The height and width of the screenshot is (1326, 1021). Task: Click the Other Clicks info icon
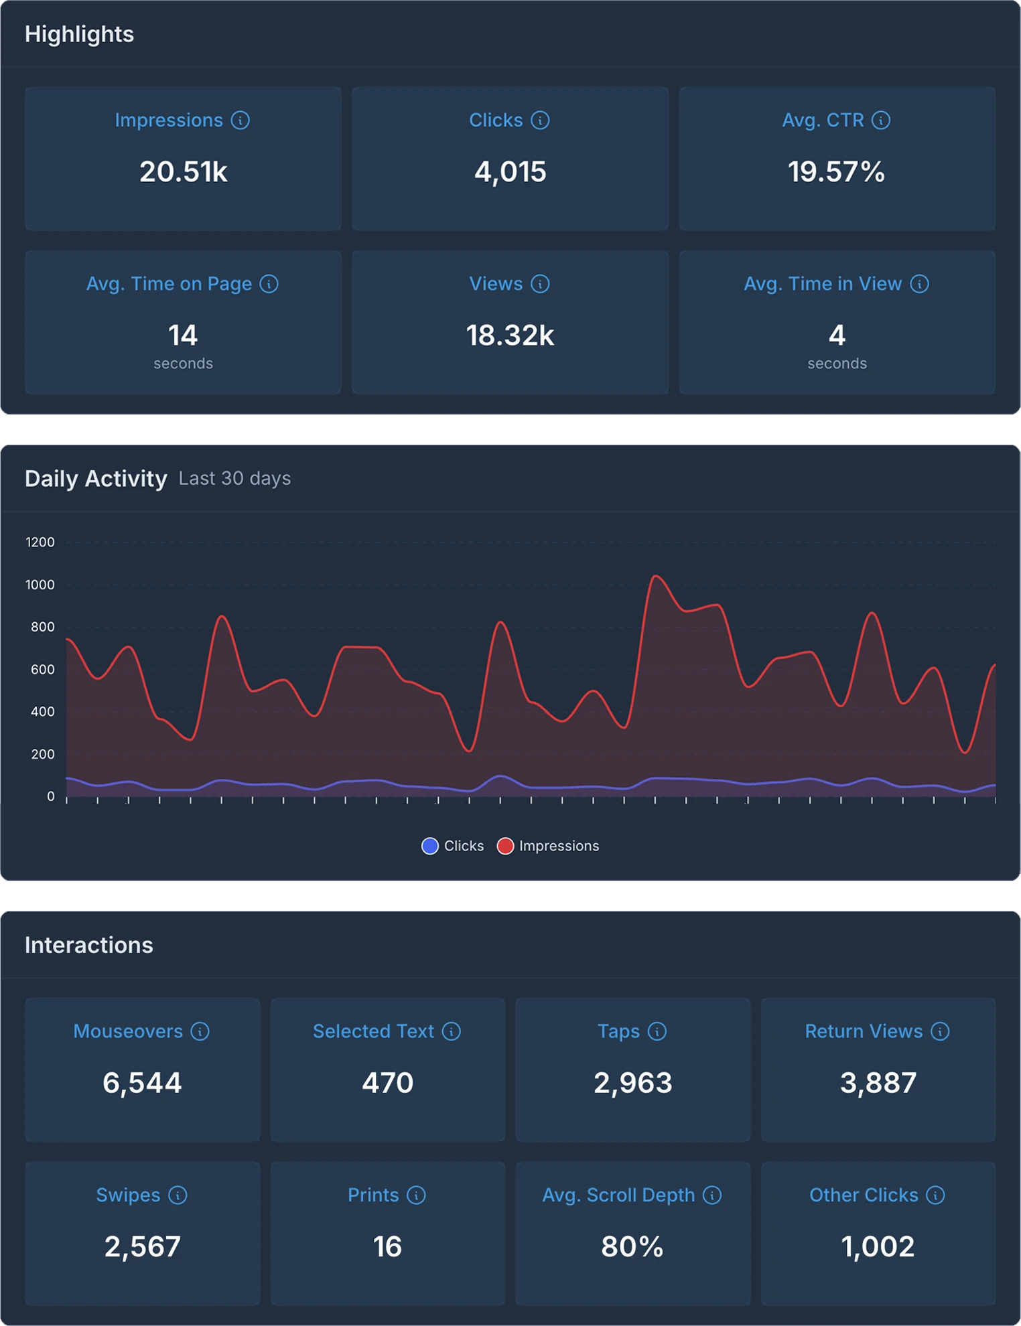(935, 1195)
